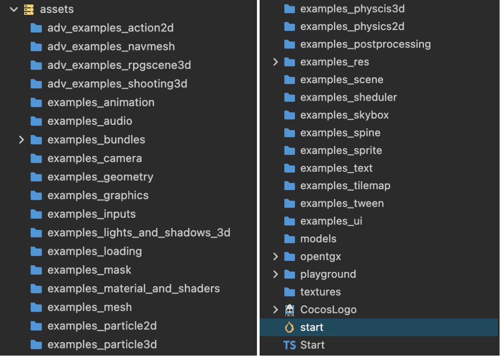This screenshot has height=356, width=500.
Task: Select the examples_sprite folder row
Action: 380,150
